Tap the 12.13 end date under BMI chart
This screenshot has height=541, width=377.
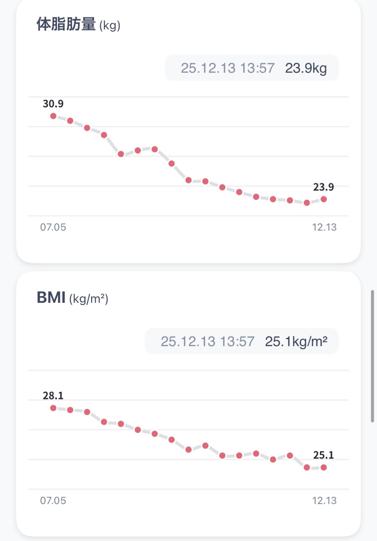324,501
